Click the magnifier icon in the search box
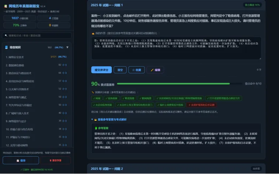Screen dimensions: 279x174 click(x=6, y=36)
